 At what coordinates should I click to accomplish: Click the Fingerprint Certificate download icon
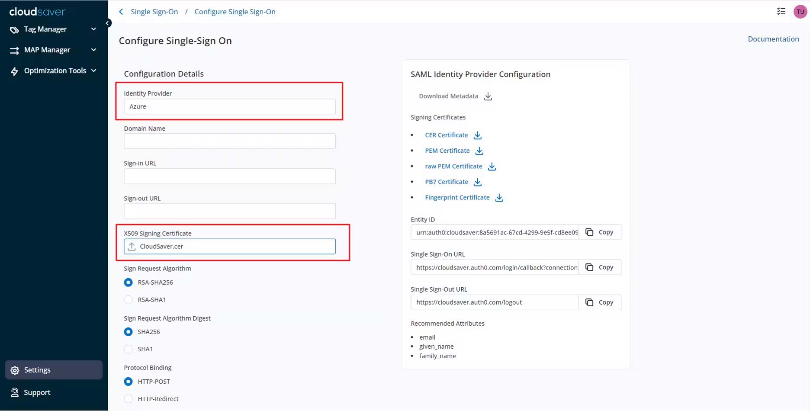499,198
